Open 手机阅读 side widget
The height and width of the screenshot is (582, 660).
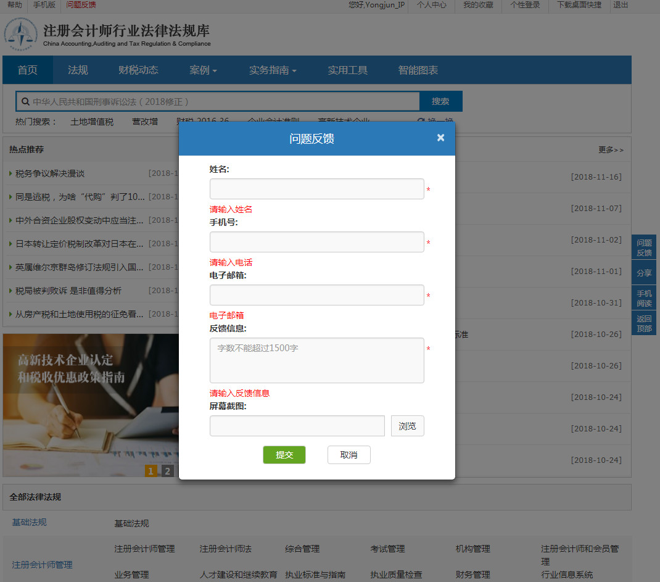pyautogui.click(x=643, y=298)
